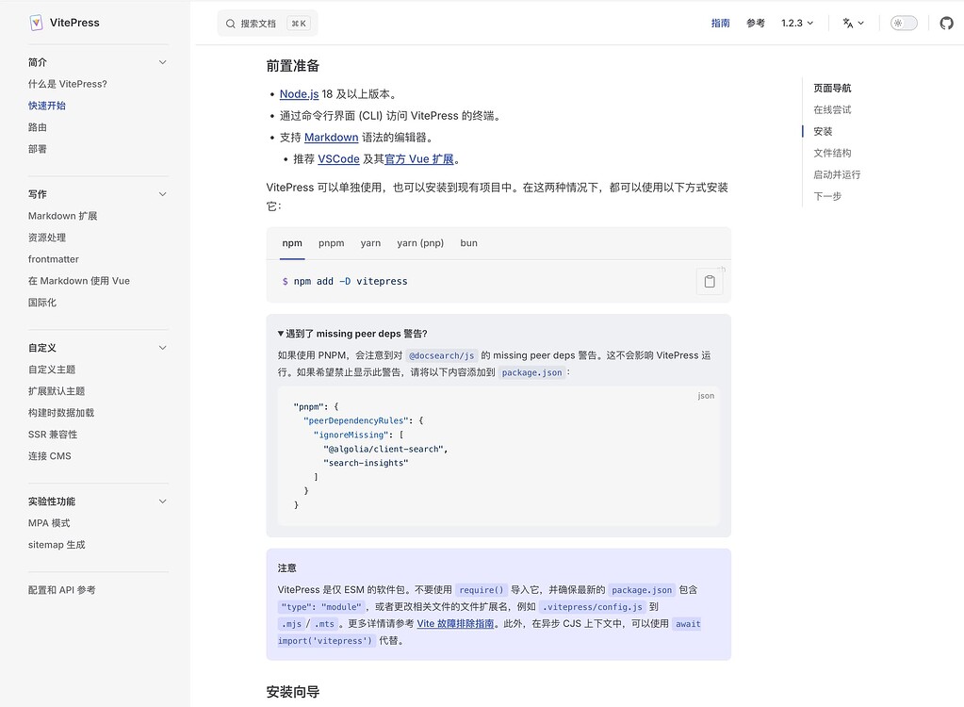This screenshot has height=707, width=964.
Task: Open the GitHub repository via GitHub icon
Action: pyautogui.click(x=946, y=23)
